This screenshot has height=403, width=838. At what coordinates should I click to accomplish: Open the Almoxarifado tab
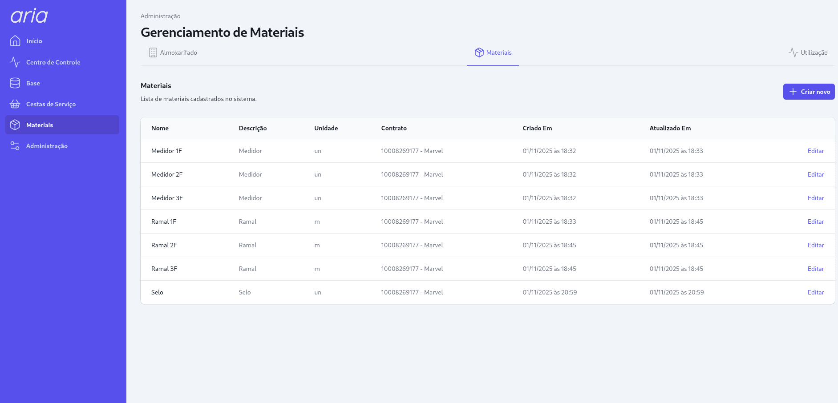[x=178, y=52]
